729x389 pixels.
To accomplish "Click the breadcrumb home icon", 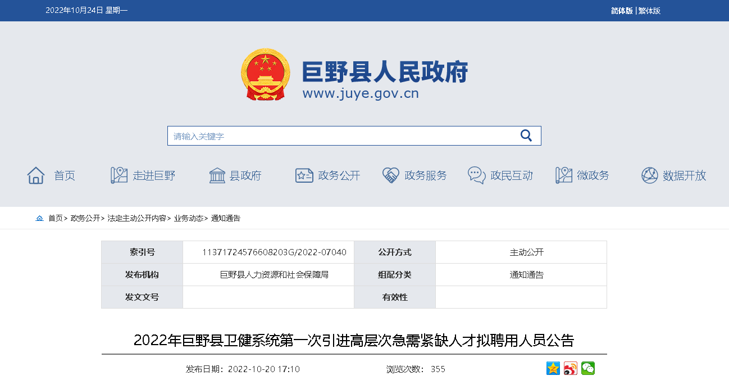I will tap(39, 218).
